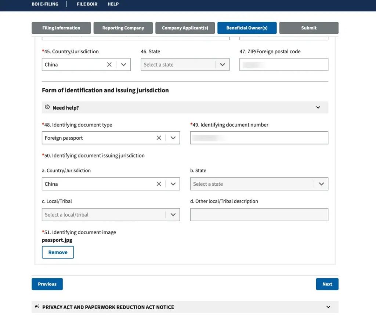Go to the Reporting Company tab

point(123,28)
